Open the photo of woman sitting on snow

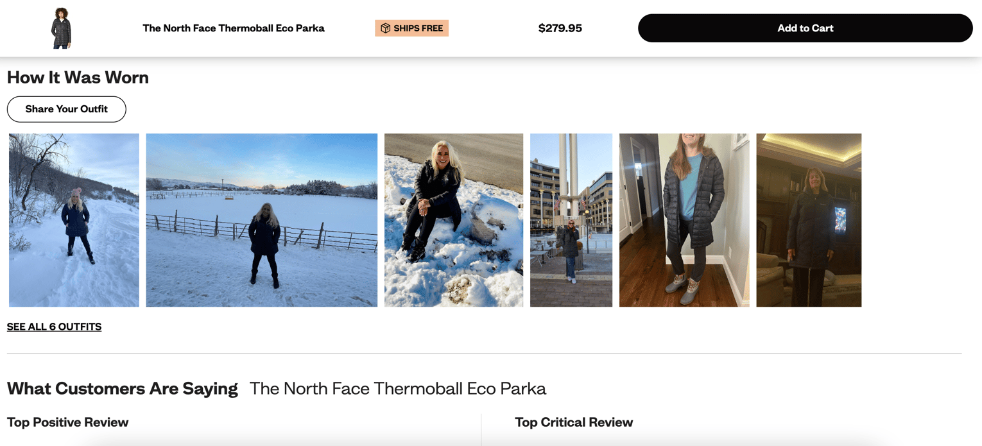[453, 219]
